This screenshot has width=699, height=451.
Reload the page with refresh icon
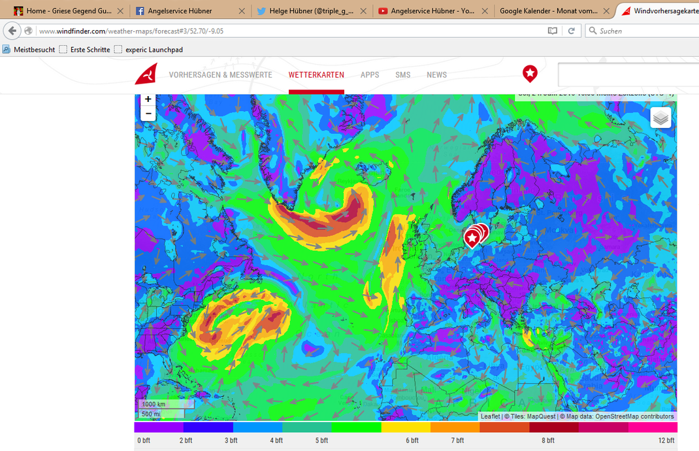tap(571, 31)
